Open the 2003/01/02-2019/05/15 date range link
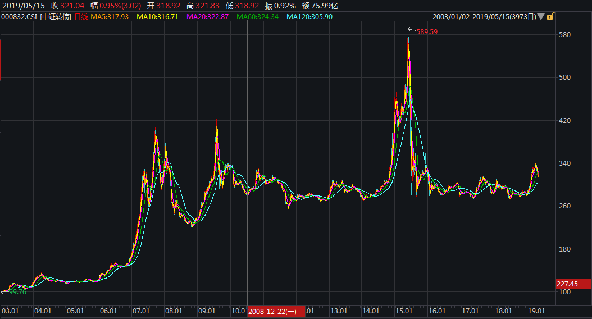Viewport: 592px width, 319px height. [x=484, y=17]
